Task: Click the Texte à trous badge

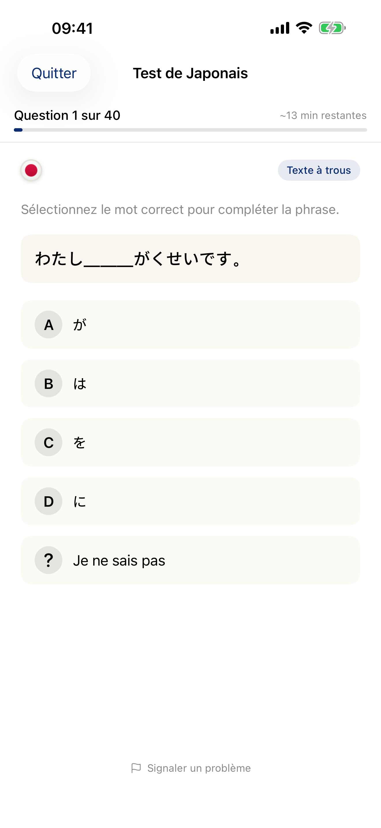Action: point(319,170)
